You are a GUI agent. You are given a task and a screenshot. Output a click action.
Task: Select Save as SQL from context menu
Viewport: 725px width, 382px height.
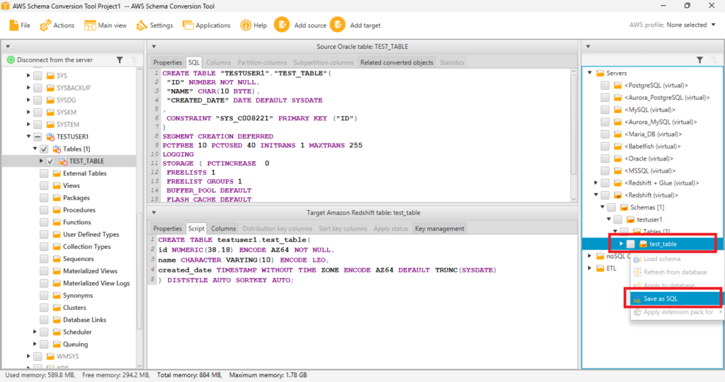click(x=660, y=299)
